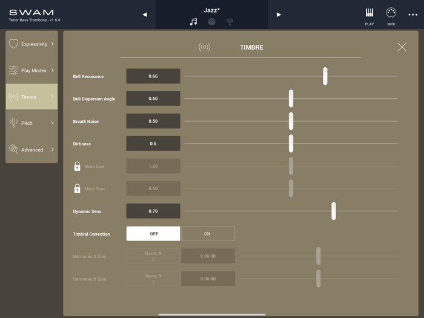
Task: Go to the previous preset arrow
Action: (145, 15)
